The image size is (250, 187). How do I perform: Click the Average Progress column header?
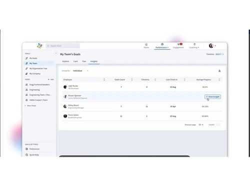[x=203, y=80]
